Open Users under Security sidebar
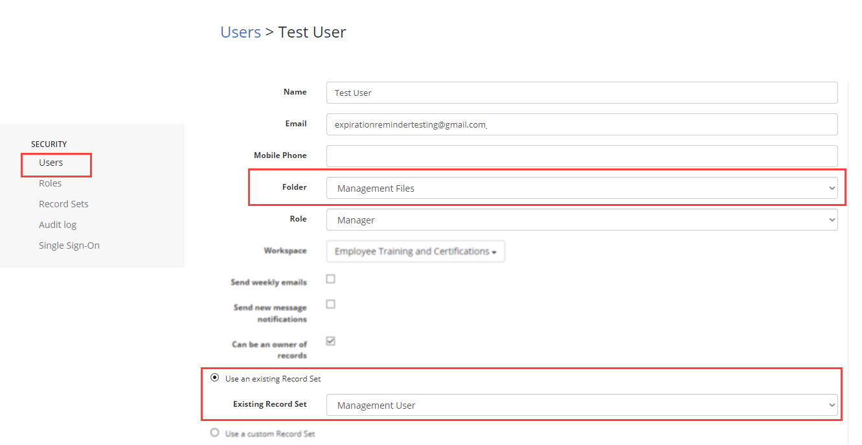Image resolution: width=862 pixels, height=445 pixels. 51,163
